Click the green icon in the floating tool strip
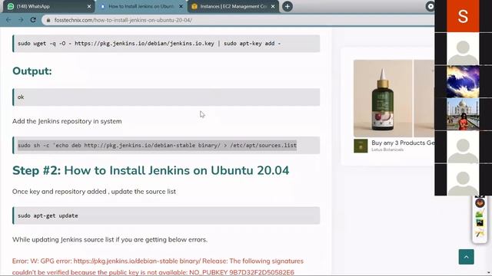 click(x=480, y=213)
